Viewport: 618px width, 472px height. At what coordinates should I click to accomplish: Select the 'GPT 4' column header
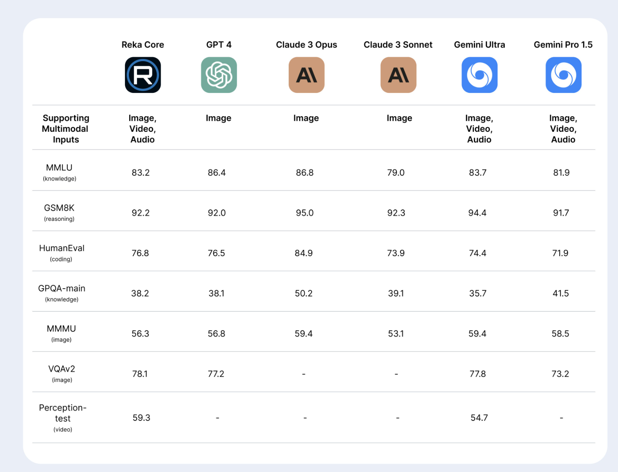click(219, 45)
